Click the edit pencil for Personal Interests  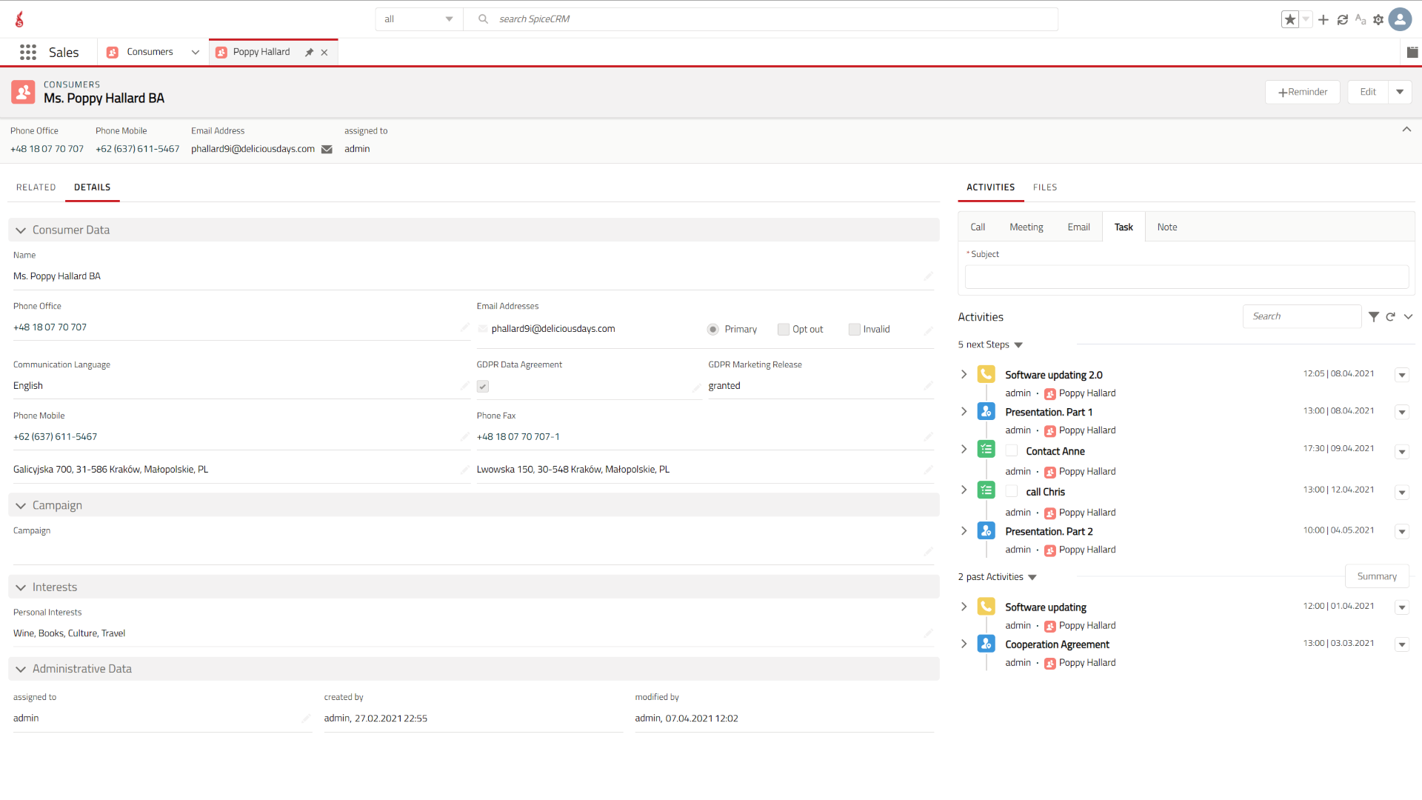[x=928, y=633]
